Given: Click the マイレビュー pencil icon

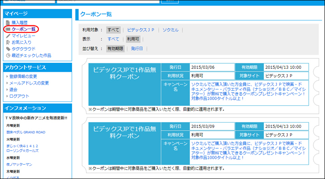Looking at the screenshot, I should 8,36.
